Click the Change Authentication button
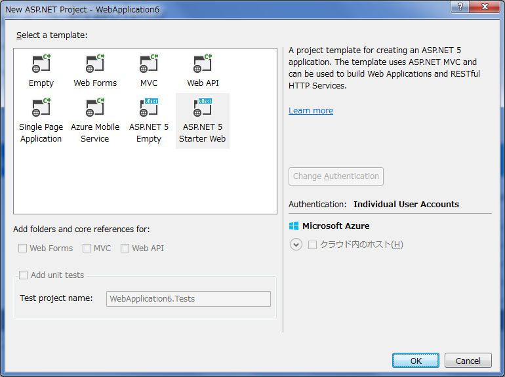This screenshot has height=377, width=505. click(x=336, y=176)
